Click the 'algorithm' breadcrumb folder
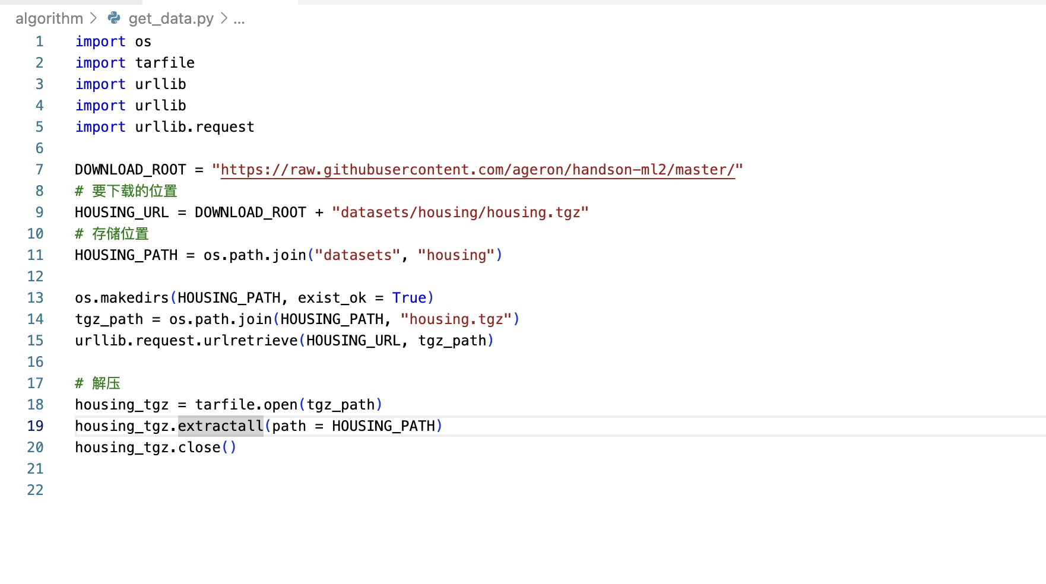This screenshot has width=1046, height=584. [x=49, y=19]
